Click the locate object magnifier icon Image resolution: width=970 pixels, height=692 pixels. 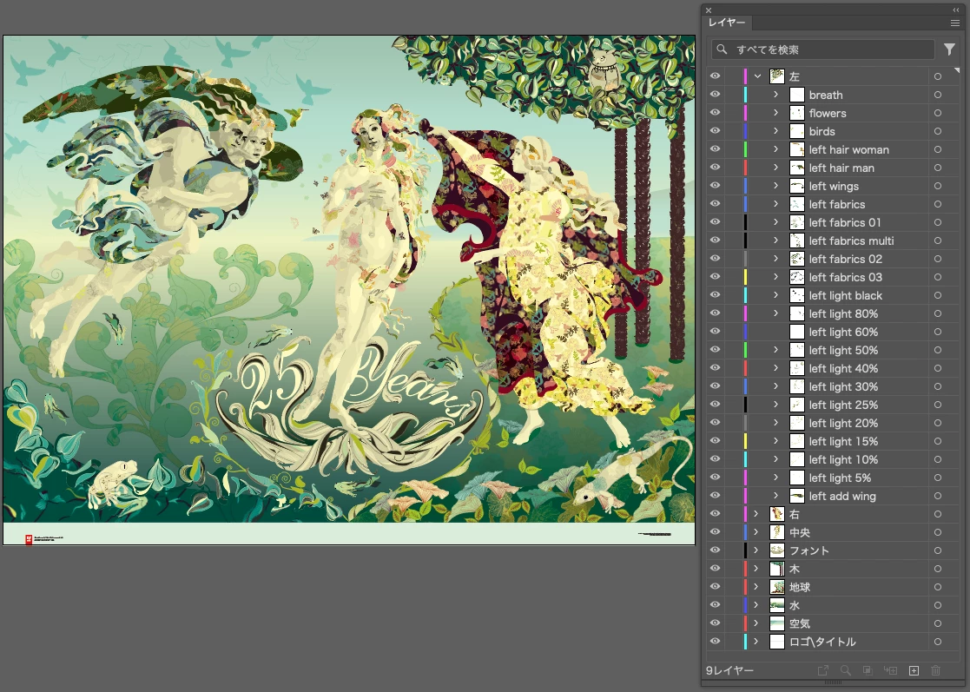point(845,670)
